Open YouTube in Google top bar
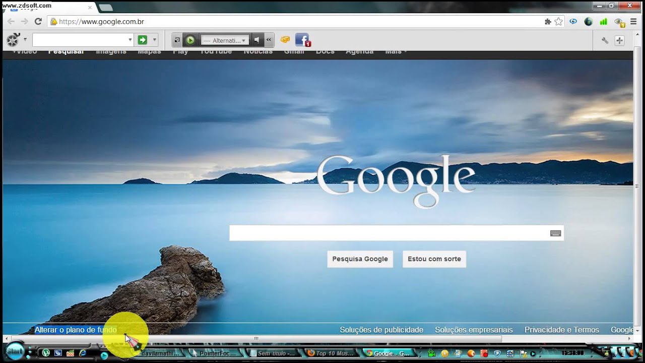 (x=216, y=52)
